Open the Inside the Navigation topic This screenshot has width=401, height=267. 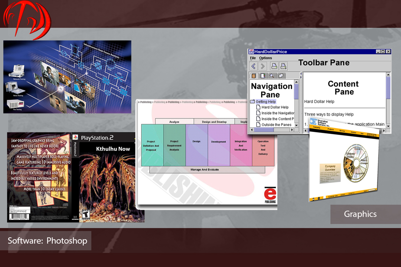click(278, 113)
